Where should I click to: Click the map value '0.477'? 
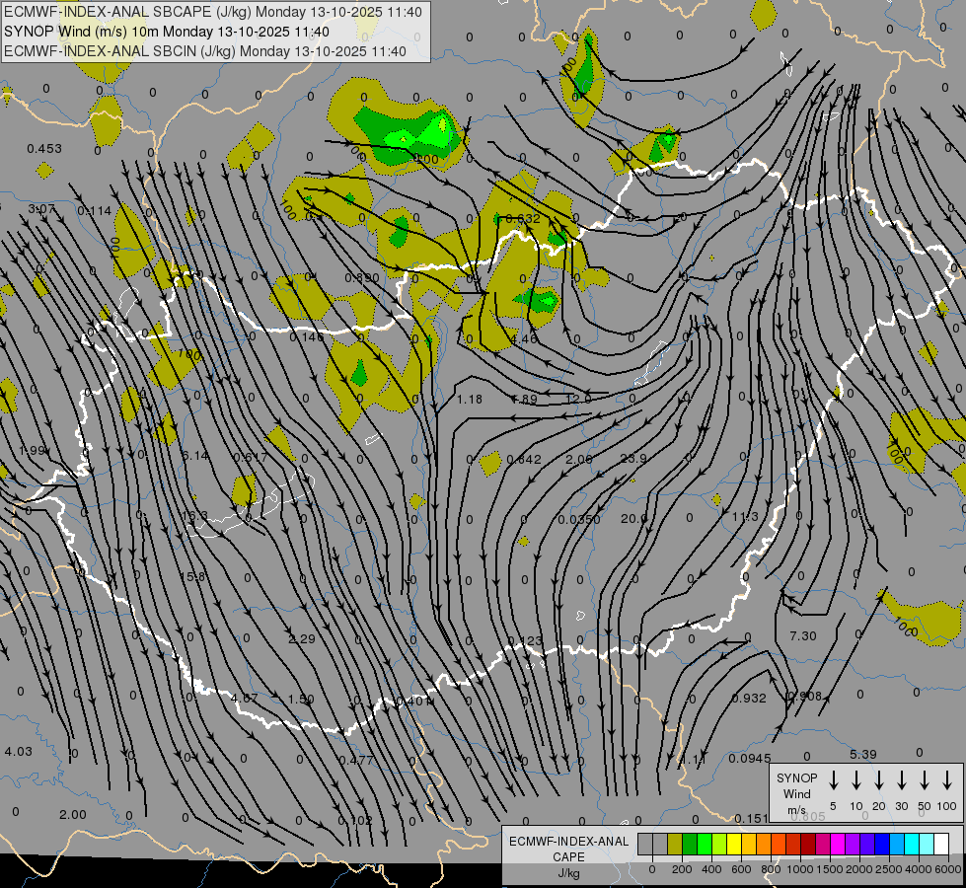click(356, 760)
